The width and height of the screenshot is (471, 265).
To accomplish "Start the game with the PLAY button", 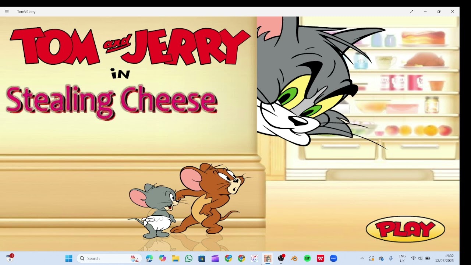I will 405,229.
